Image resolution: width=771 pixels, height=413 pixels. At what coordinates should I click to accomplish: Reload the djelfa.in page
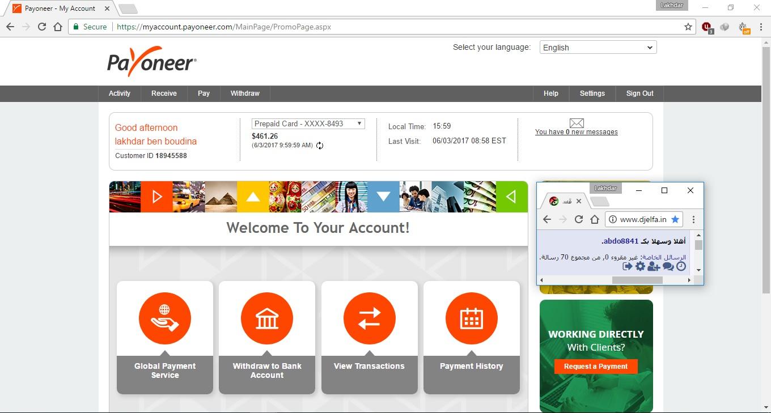pyautogui.click(x=579, y=219)
